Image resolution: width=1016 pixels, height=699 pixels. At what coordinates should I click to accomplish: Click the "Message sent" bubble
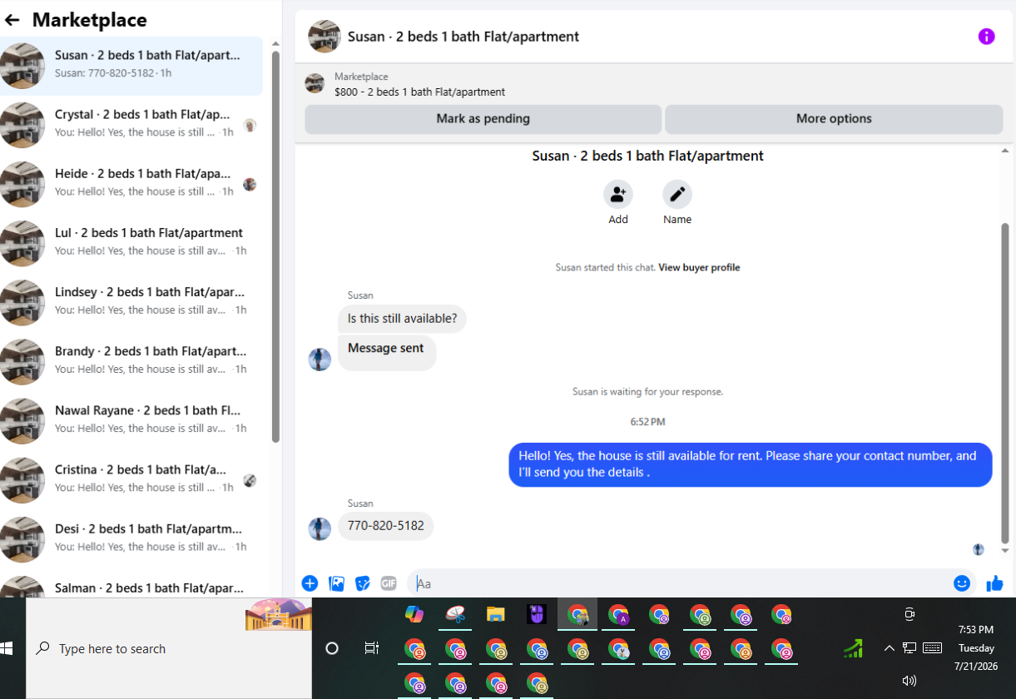click(x=386, y=352)
